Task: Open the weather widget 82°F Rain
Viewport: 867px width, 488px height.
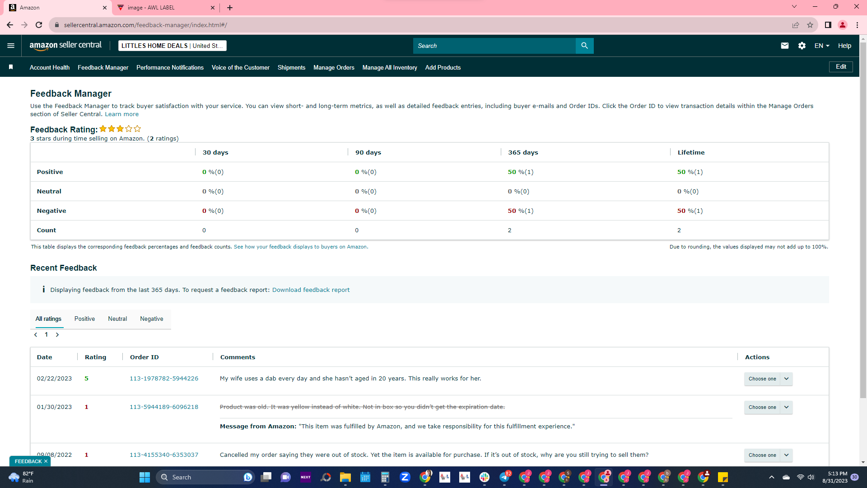Action: 20,477
